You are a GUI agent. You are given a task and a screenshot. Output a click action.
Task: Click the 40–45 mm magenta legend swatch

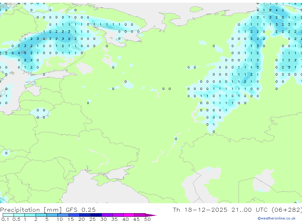[129, 215]
